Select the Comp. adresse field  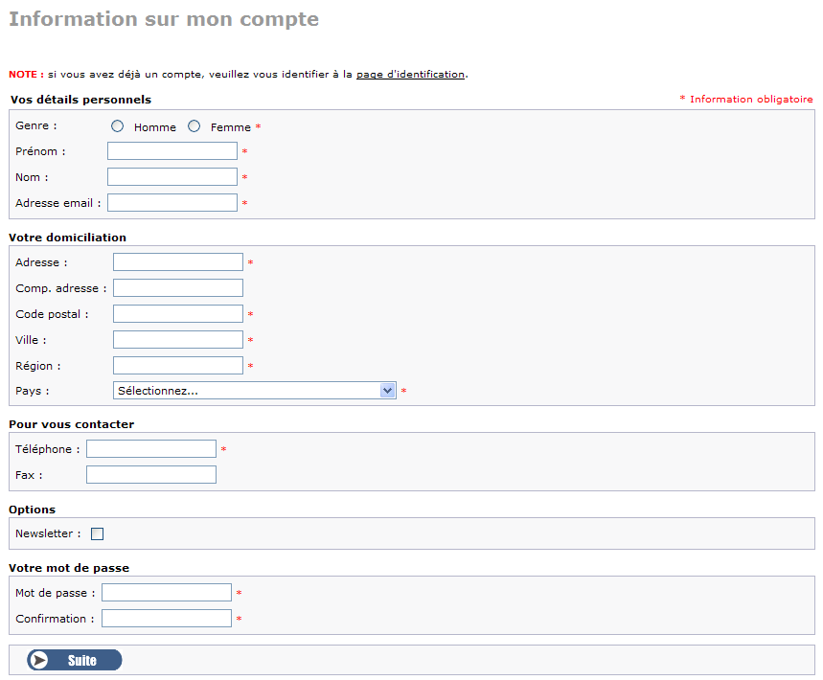click(178, 288)
